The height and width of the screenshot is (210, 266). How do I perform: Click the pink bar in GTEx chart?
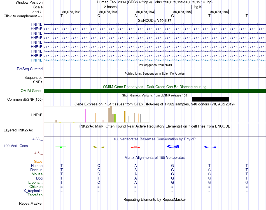click(x=85, y=116)
